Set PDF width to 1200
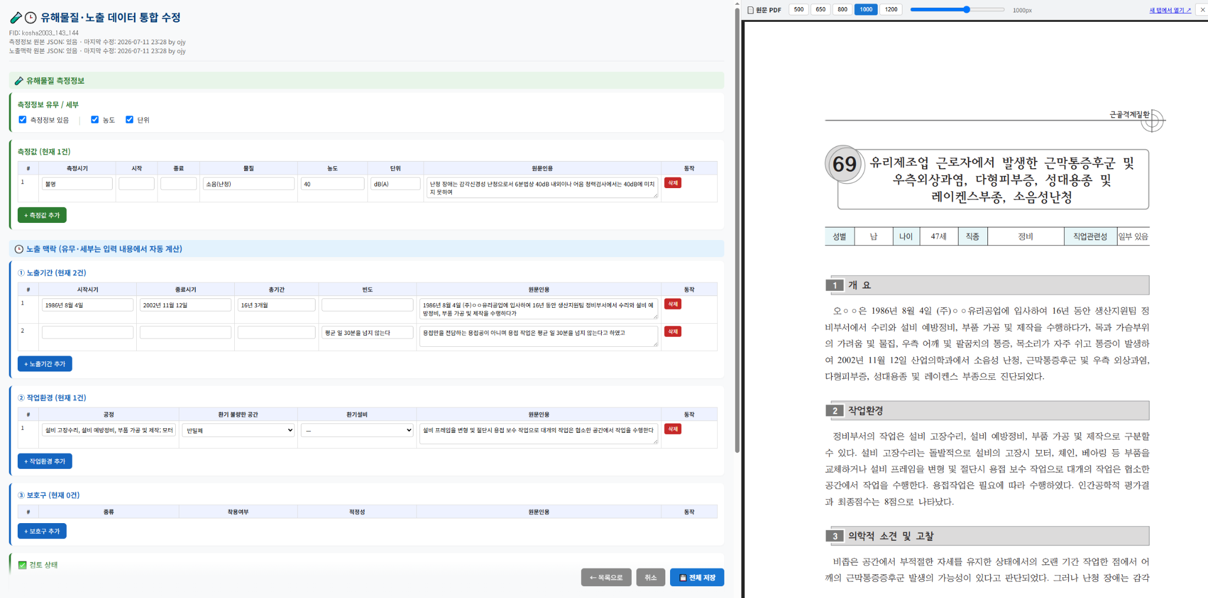Image resolution: width=1208 pixels, height=598 pixels. pos(891,9)
